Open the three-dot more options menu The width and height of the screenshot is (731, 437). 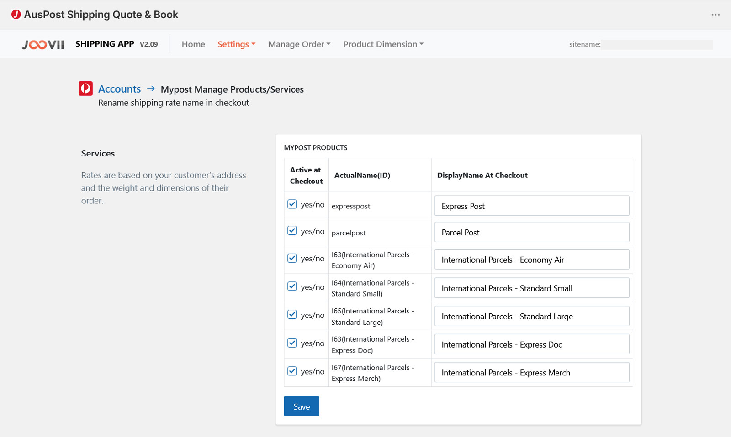coord(715,15)
